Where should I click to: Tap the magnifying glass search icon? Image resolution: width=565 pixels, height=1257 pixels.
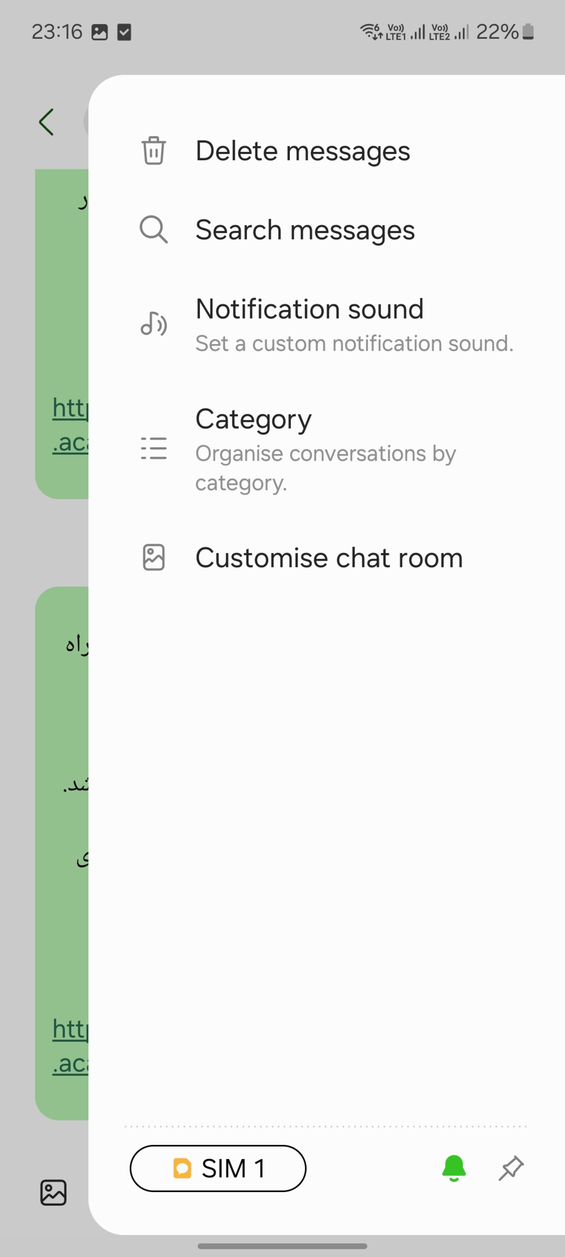pos(154,229)
